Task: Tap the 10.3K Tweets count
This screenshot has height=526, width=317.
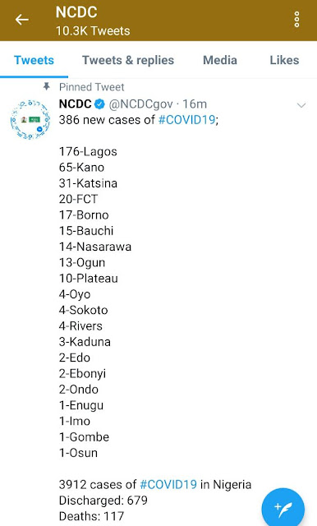Action: point(93,31)
